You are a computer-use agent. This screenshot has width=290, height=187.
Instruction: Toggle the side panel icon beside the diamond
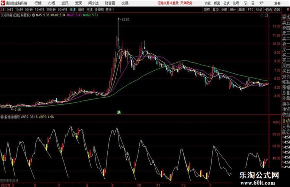tap(266, 15)
